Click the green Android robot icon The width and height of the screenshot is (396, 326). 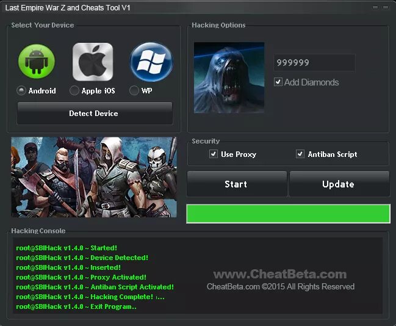pyautogui.click(x=37, y=61)
